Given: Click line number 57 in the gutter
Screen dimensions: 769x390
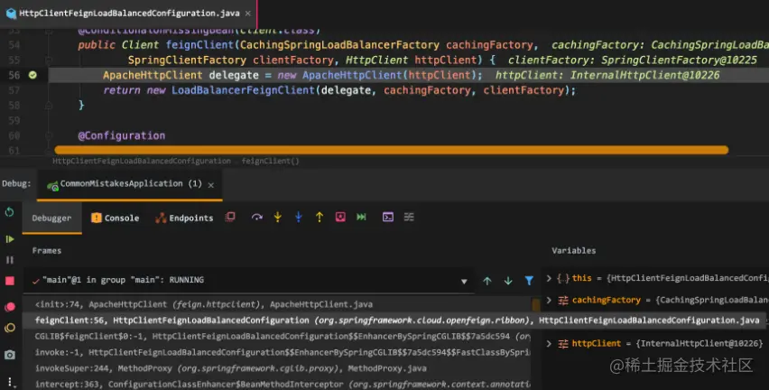Looking at the screenshot, I should [x=14, y=90].
